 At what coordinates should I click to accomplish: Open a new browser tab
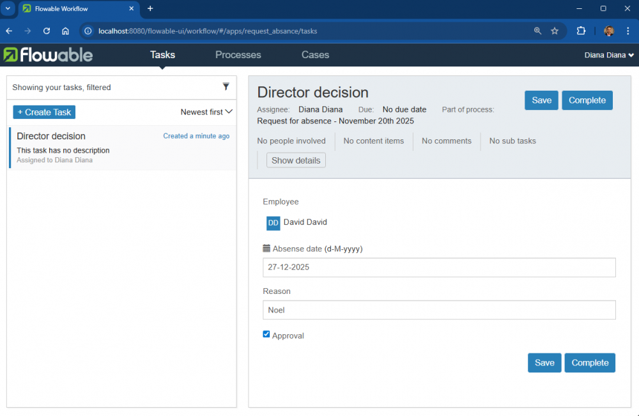click(x=150, y=9)
